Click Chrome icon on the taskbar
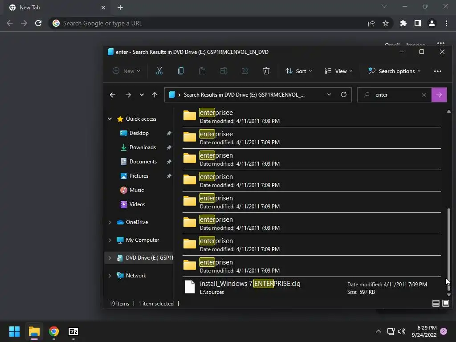This screenshot has height=342, width=456. pyautogui.click(x=54, y=331)
